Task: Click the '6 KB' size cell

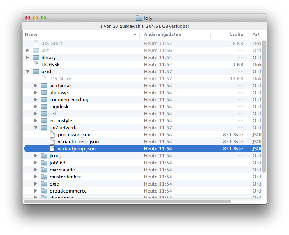Action: click(x=237, y=43)
